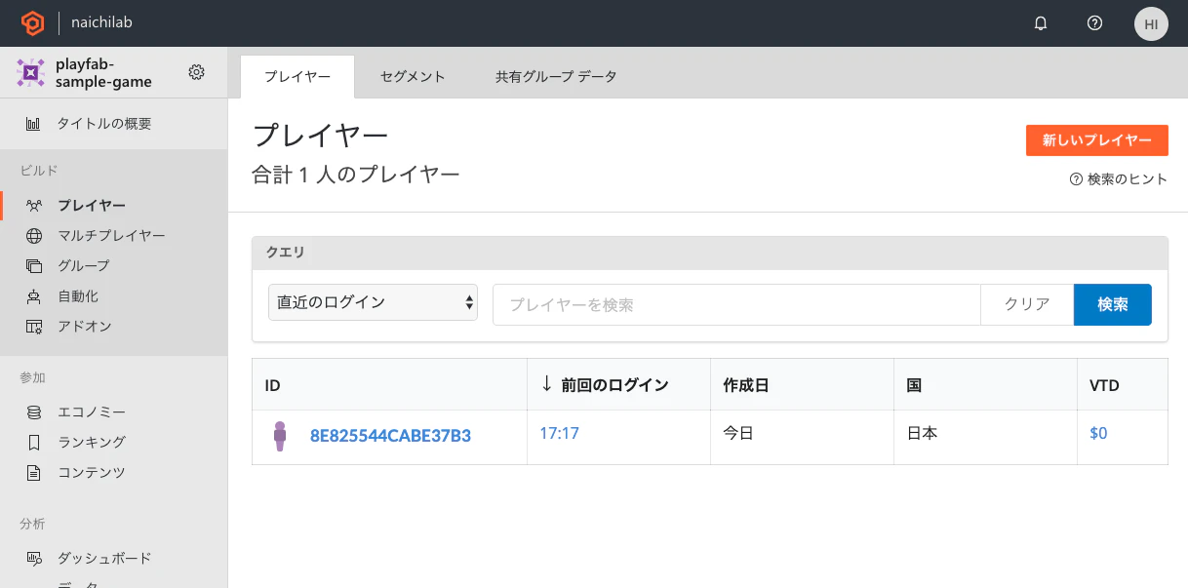Screen dimensions: 1188x588
Task: Switch to the セグメント tab
Action: [x=413, y=77]
